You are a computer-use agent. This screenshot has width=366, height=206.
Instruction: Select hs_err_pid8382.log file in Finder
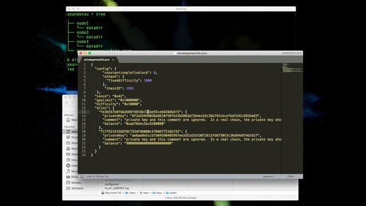[x=117, y=188]
